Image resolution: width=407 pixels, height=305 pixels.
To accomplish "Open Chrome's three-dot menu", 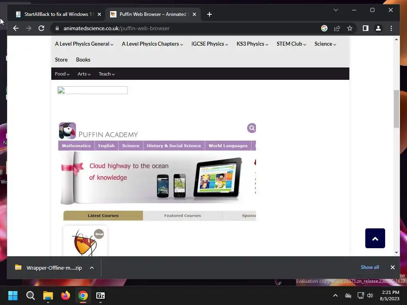I will pos(391,28).
